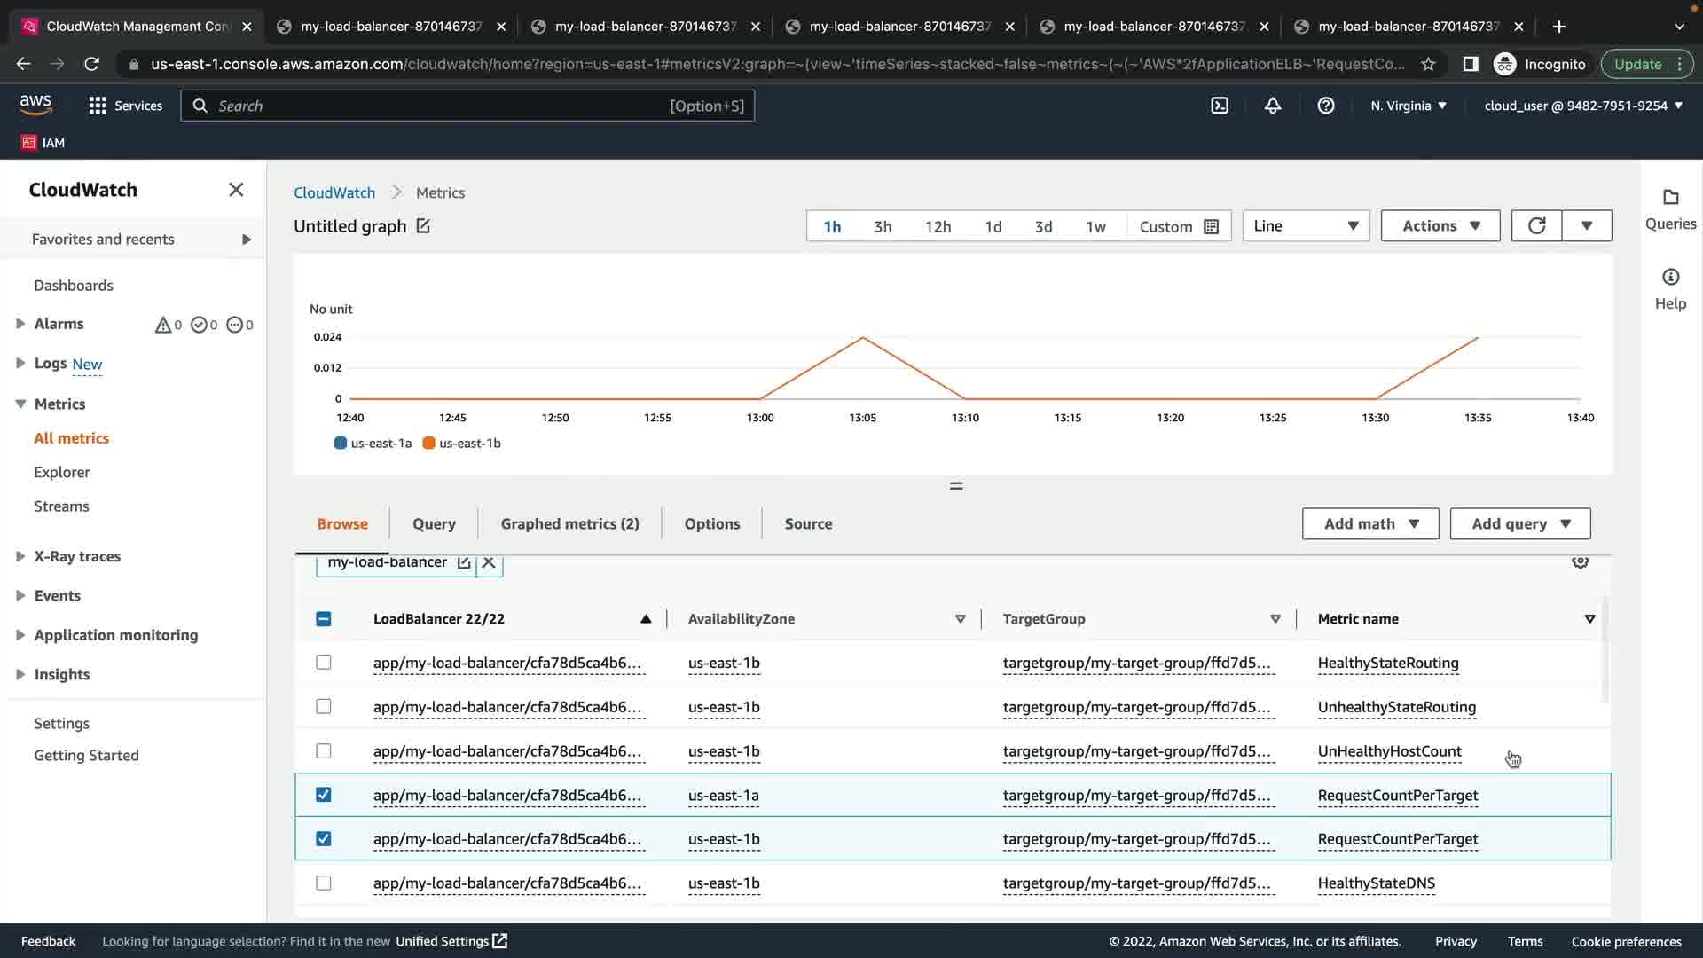
Task: Select the 3h time range
Action: pyautogui.click(x=883, y=227)
